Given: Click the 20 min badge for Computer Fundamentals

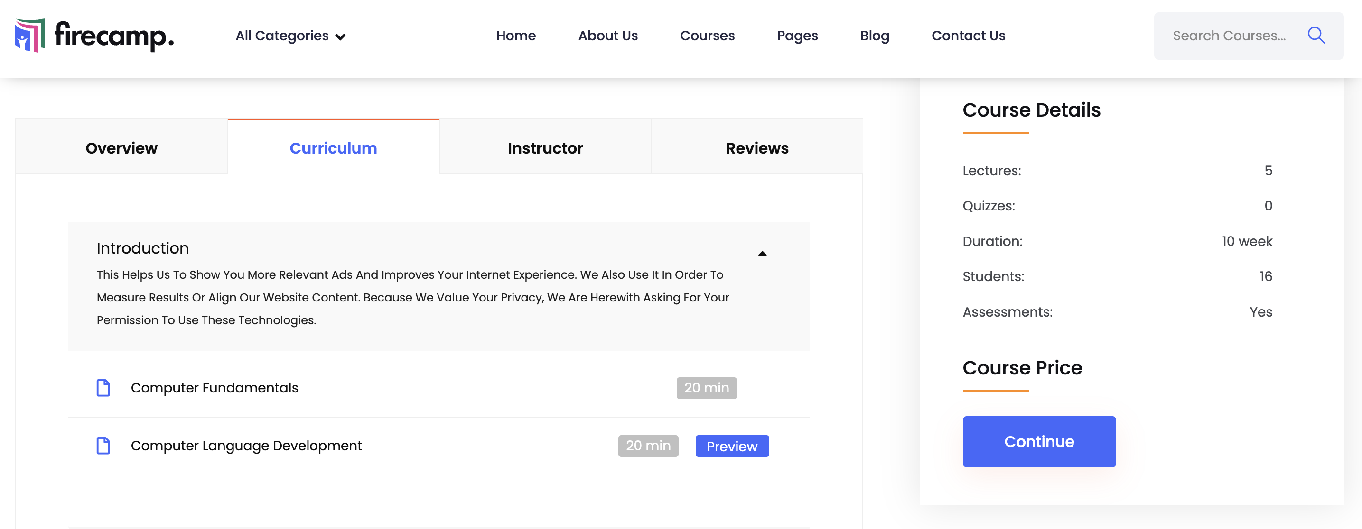Looking at the screenshot, I should click(x=706, y=388).
